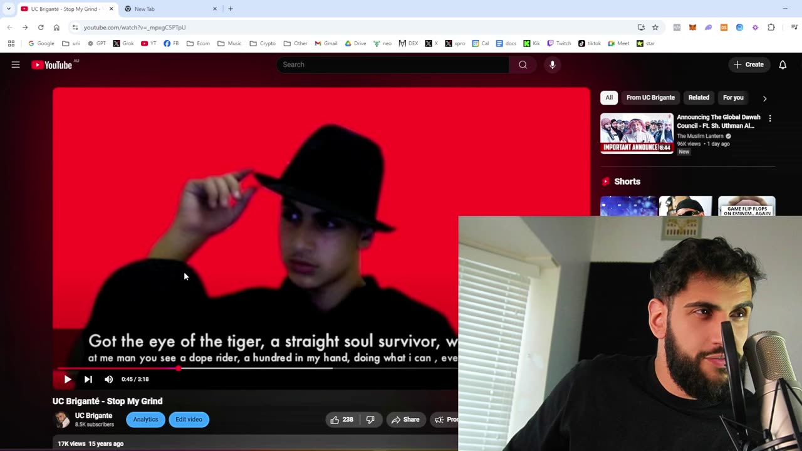802x451 pixels.
Task: Select the Related filter chip
Action: tap(699, 98)
